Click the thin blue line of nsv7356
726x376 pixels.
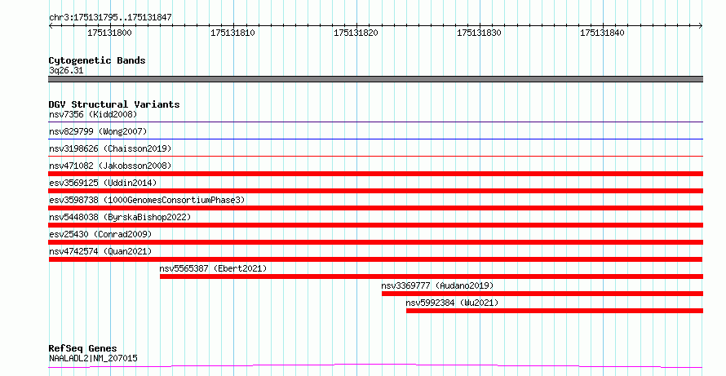click(x=375, y=122)
